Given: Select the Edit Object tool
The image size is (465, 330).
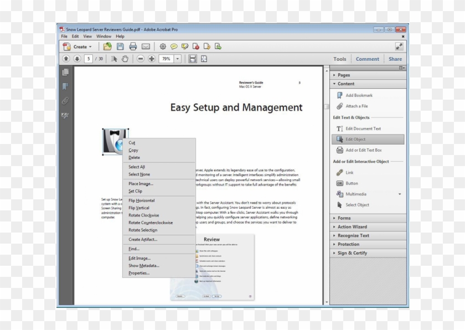Looking at the screenshot, I should click(368, 139).
